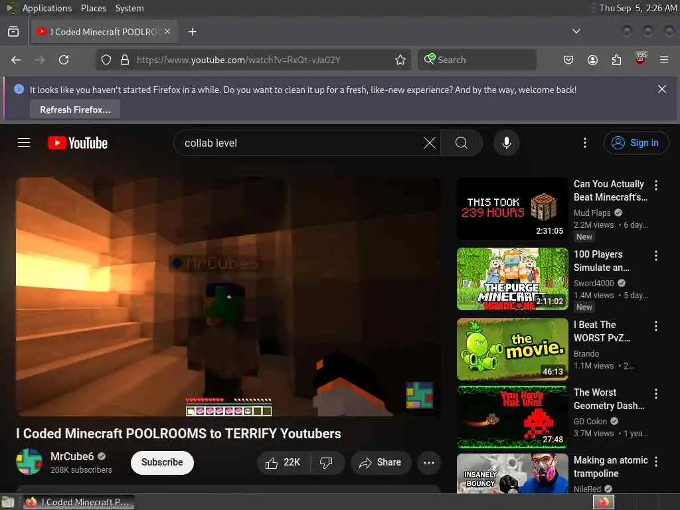The width and height of the screenshot is (680, 510).
Task: Open the Places menu
Action: click(93, 8)
